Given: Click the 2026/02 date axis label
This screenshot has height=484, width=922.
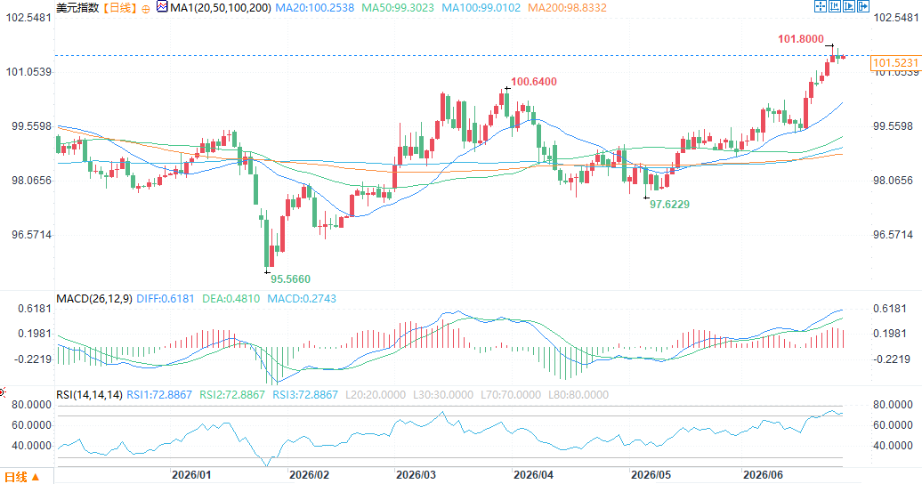Looking at the screenshot, I should (x=310, y=474).
